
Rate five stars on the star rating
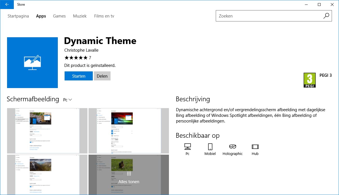click(x=86, y=58)
